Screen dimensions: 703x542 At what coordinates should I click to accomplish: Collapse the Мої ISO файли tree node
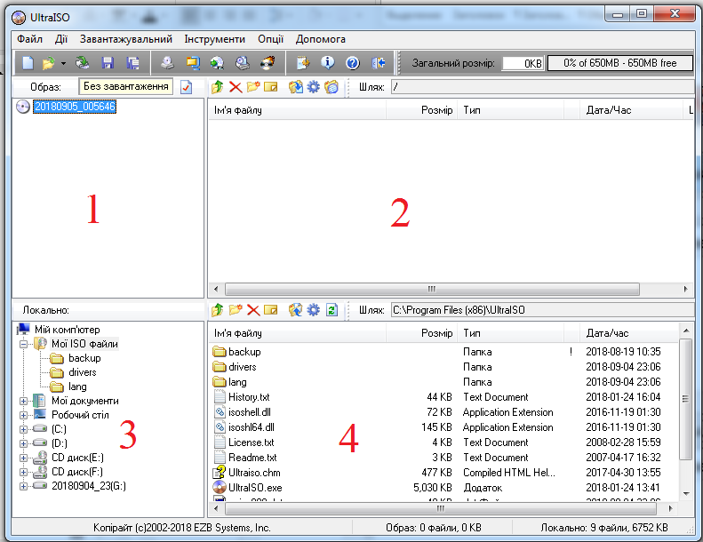click(23, 344)
